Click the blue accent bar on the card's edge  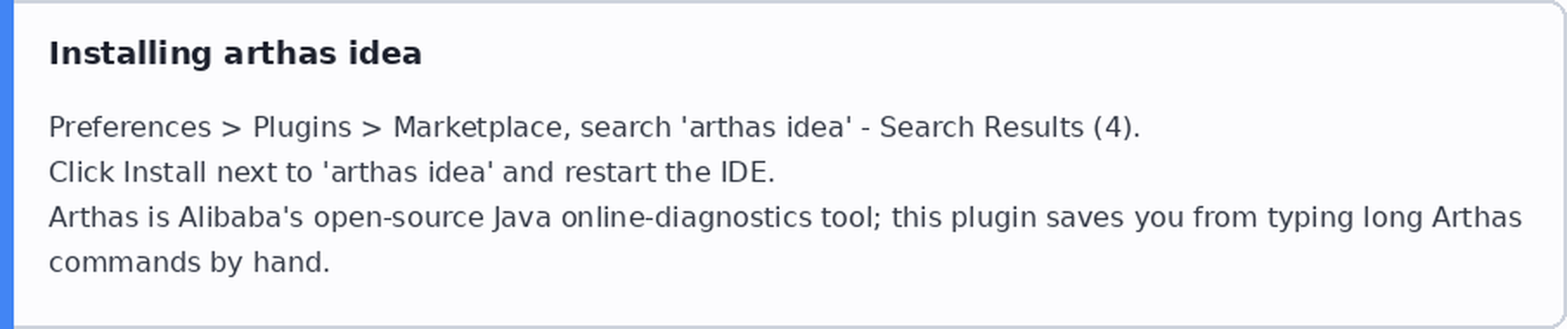tap(6, 164)
